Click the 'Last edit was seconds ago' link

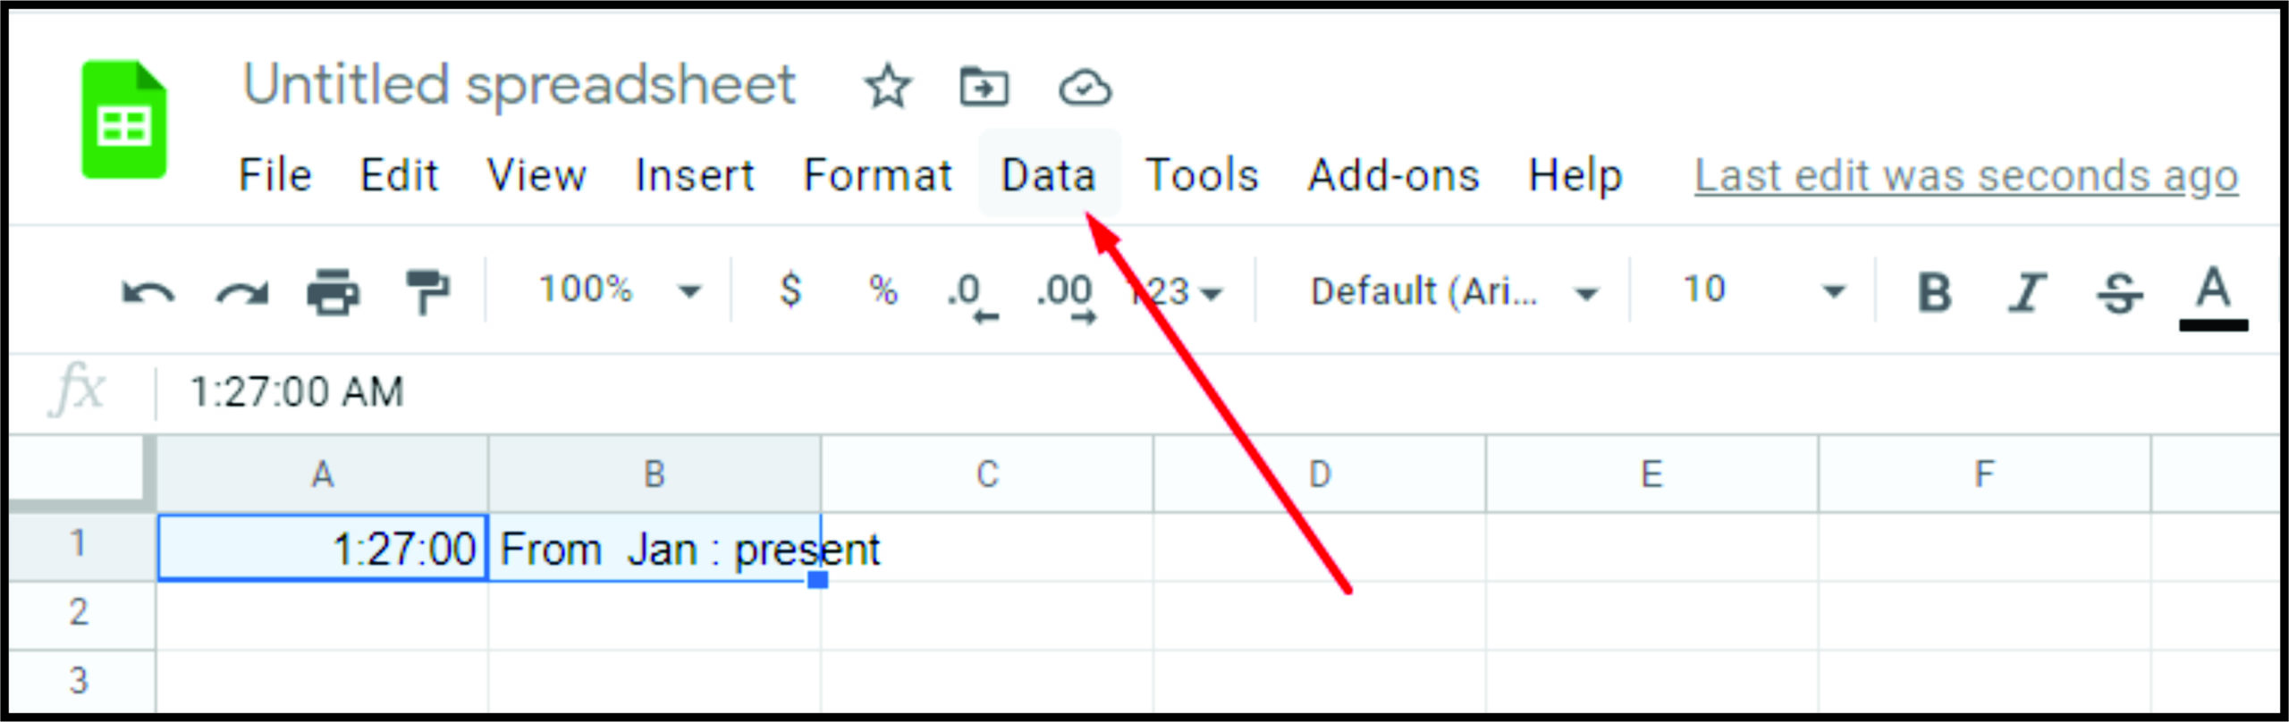pyautogui.click(x=1965, y=175)
